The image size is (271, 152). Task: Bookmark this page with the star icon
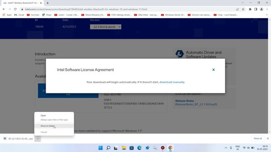pos(243,9)
